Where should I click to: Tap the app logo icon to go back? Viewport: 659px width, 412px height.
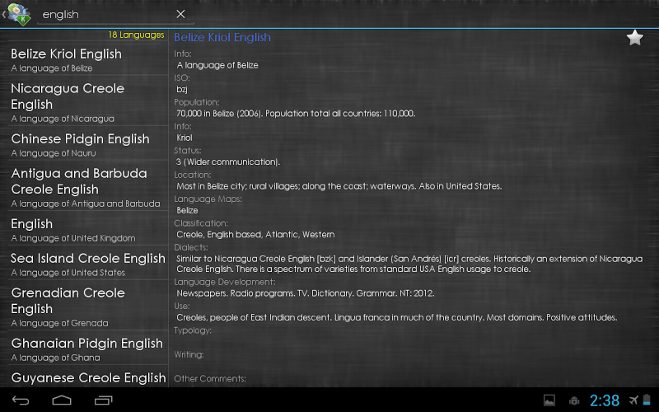pos(19,13)
